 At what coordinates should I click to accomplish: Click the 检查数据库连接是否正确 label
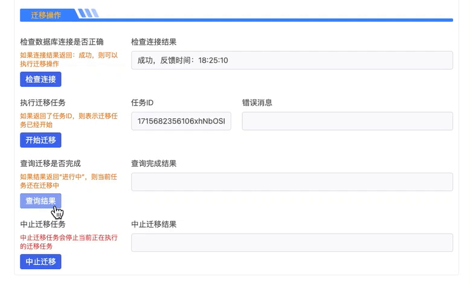[x=62, y=42]
